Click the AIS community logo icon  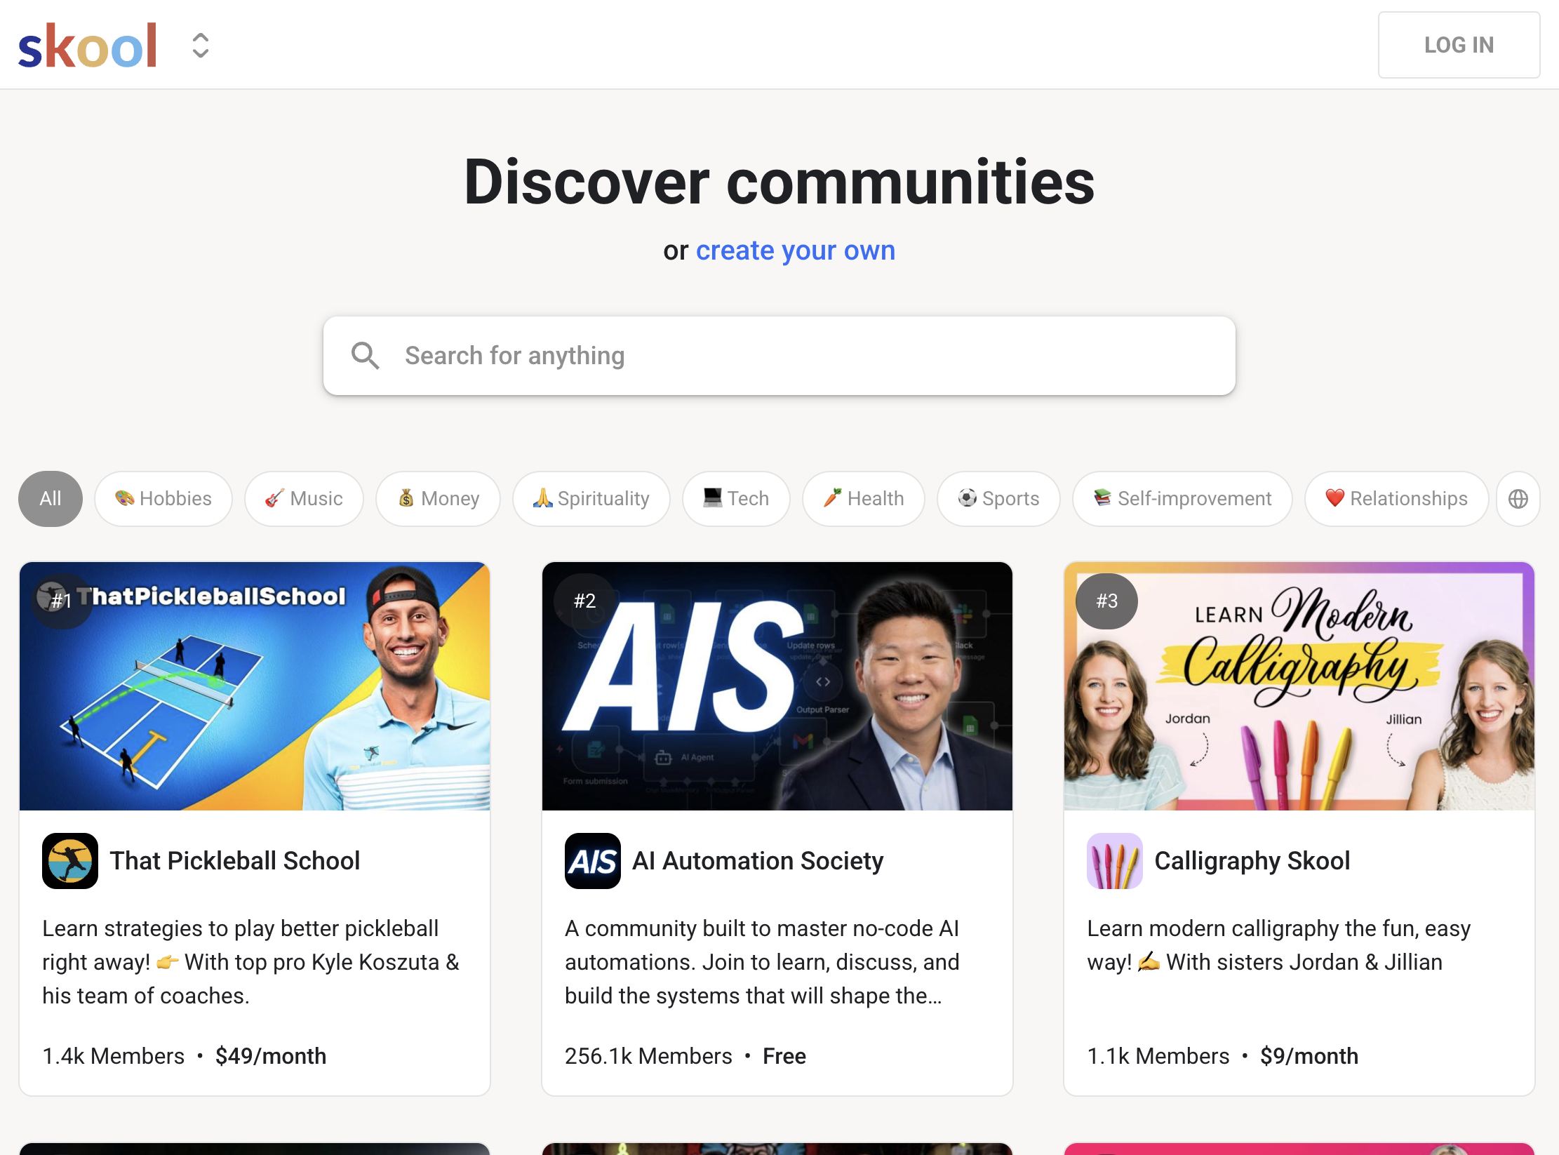click(592, 861)
